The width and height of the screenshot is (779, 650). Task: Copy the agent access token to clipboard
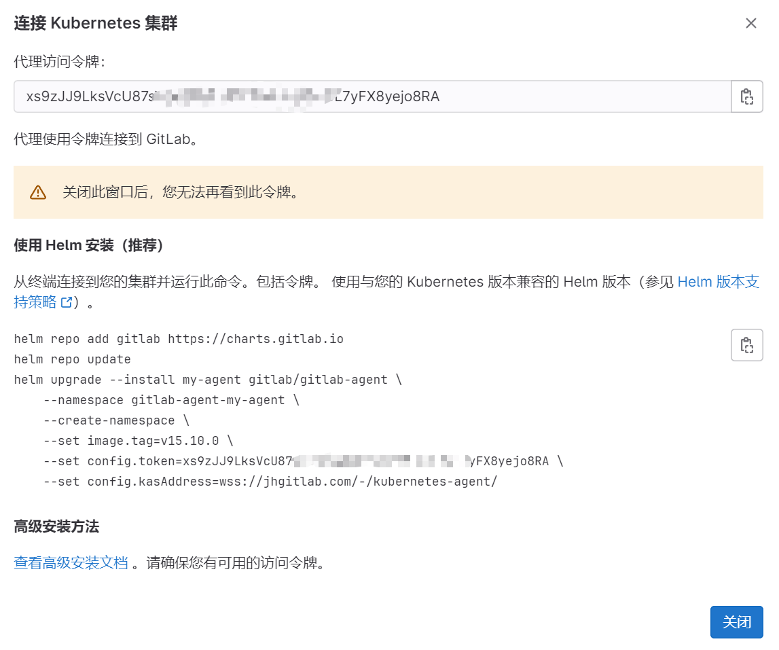746,96
